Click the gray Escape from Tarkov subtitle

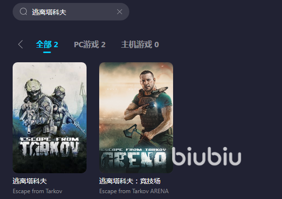(x=37, y=191)
